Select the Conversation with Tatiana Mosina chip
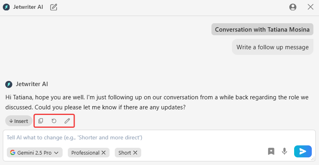The image size is (319, 165). point(262,29)
